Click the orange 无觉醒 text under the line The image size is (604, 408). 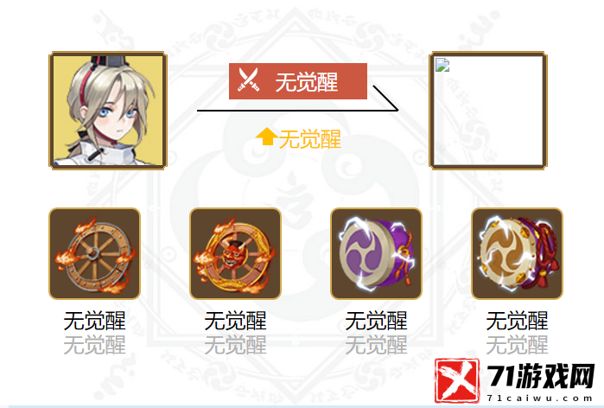click(310, 139)
